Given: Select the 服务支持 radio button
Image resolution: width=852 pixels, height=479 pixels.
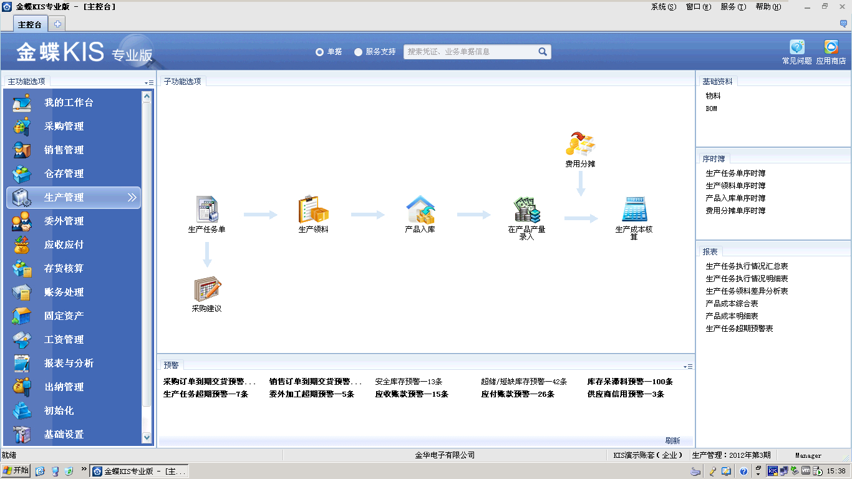Looking at the screenshot, I should coord(358,52).
